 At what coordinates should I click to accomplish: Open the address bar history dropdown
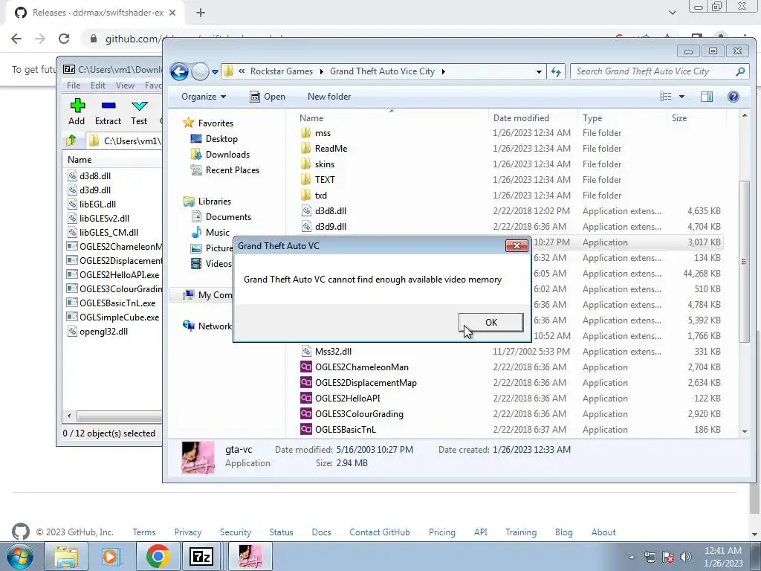[x=539, y=72]
